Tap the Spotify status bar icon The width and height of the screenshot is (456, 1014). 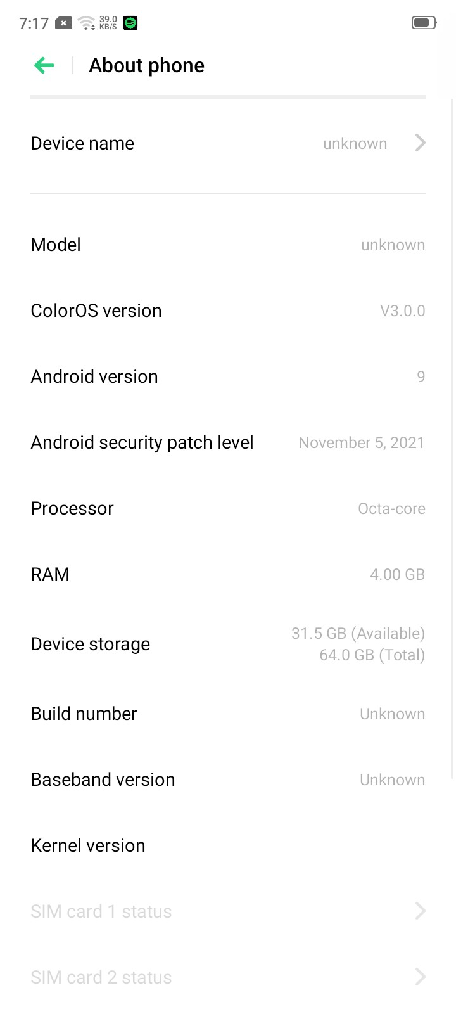click(x=130, y=23)
